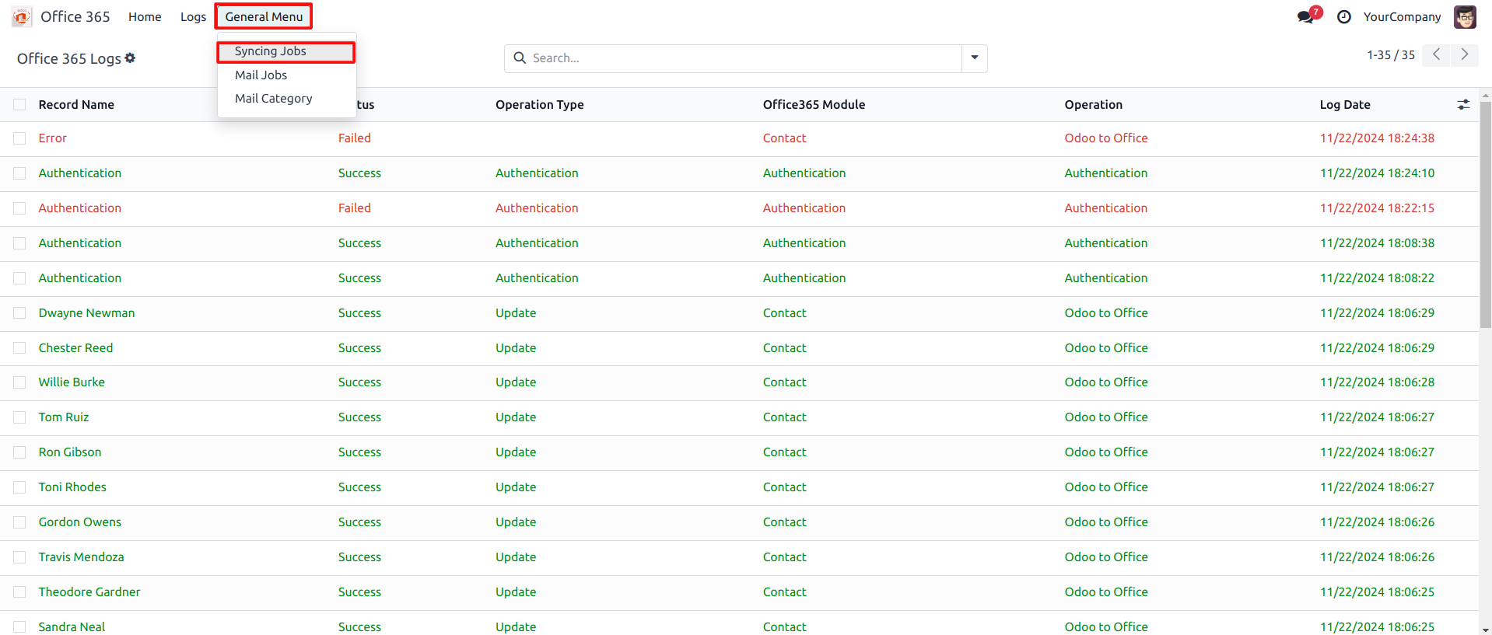Open the Sandra Neal log record
This screenshot has width=1492, height=635.
click(x=72, y=626)
